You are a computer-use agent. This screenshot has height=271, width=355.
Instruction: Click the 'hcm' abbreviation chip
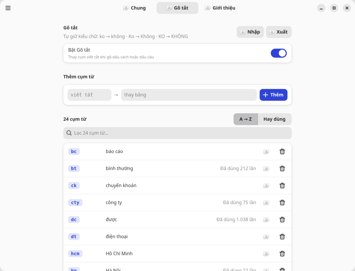pyautogui.click(x=75, y=254)
